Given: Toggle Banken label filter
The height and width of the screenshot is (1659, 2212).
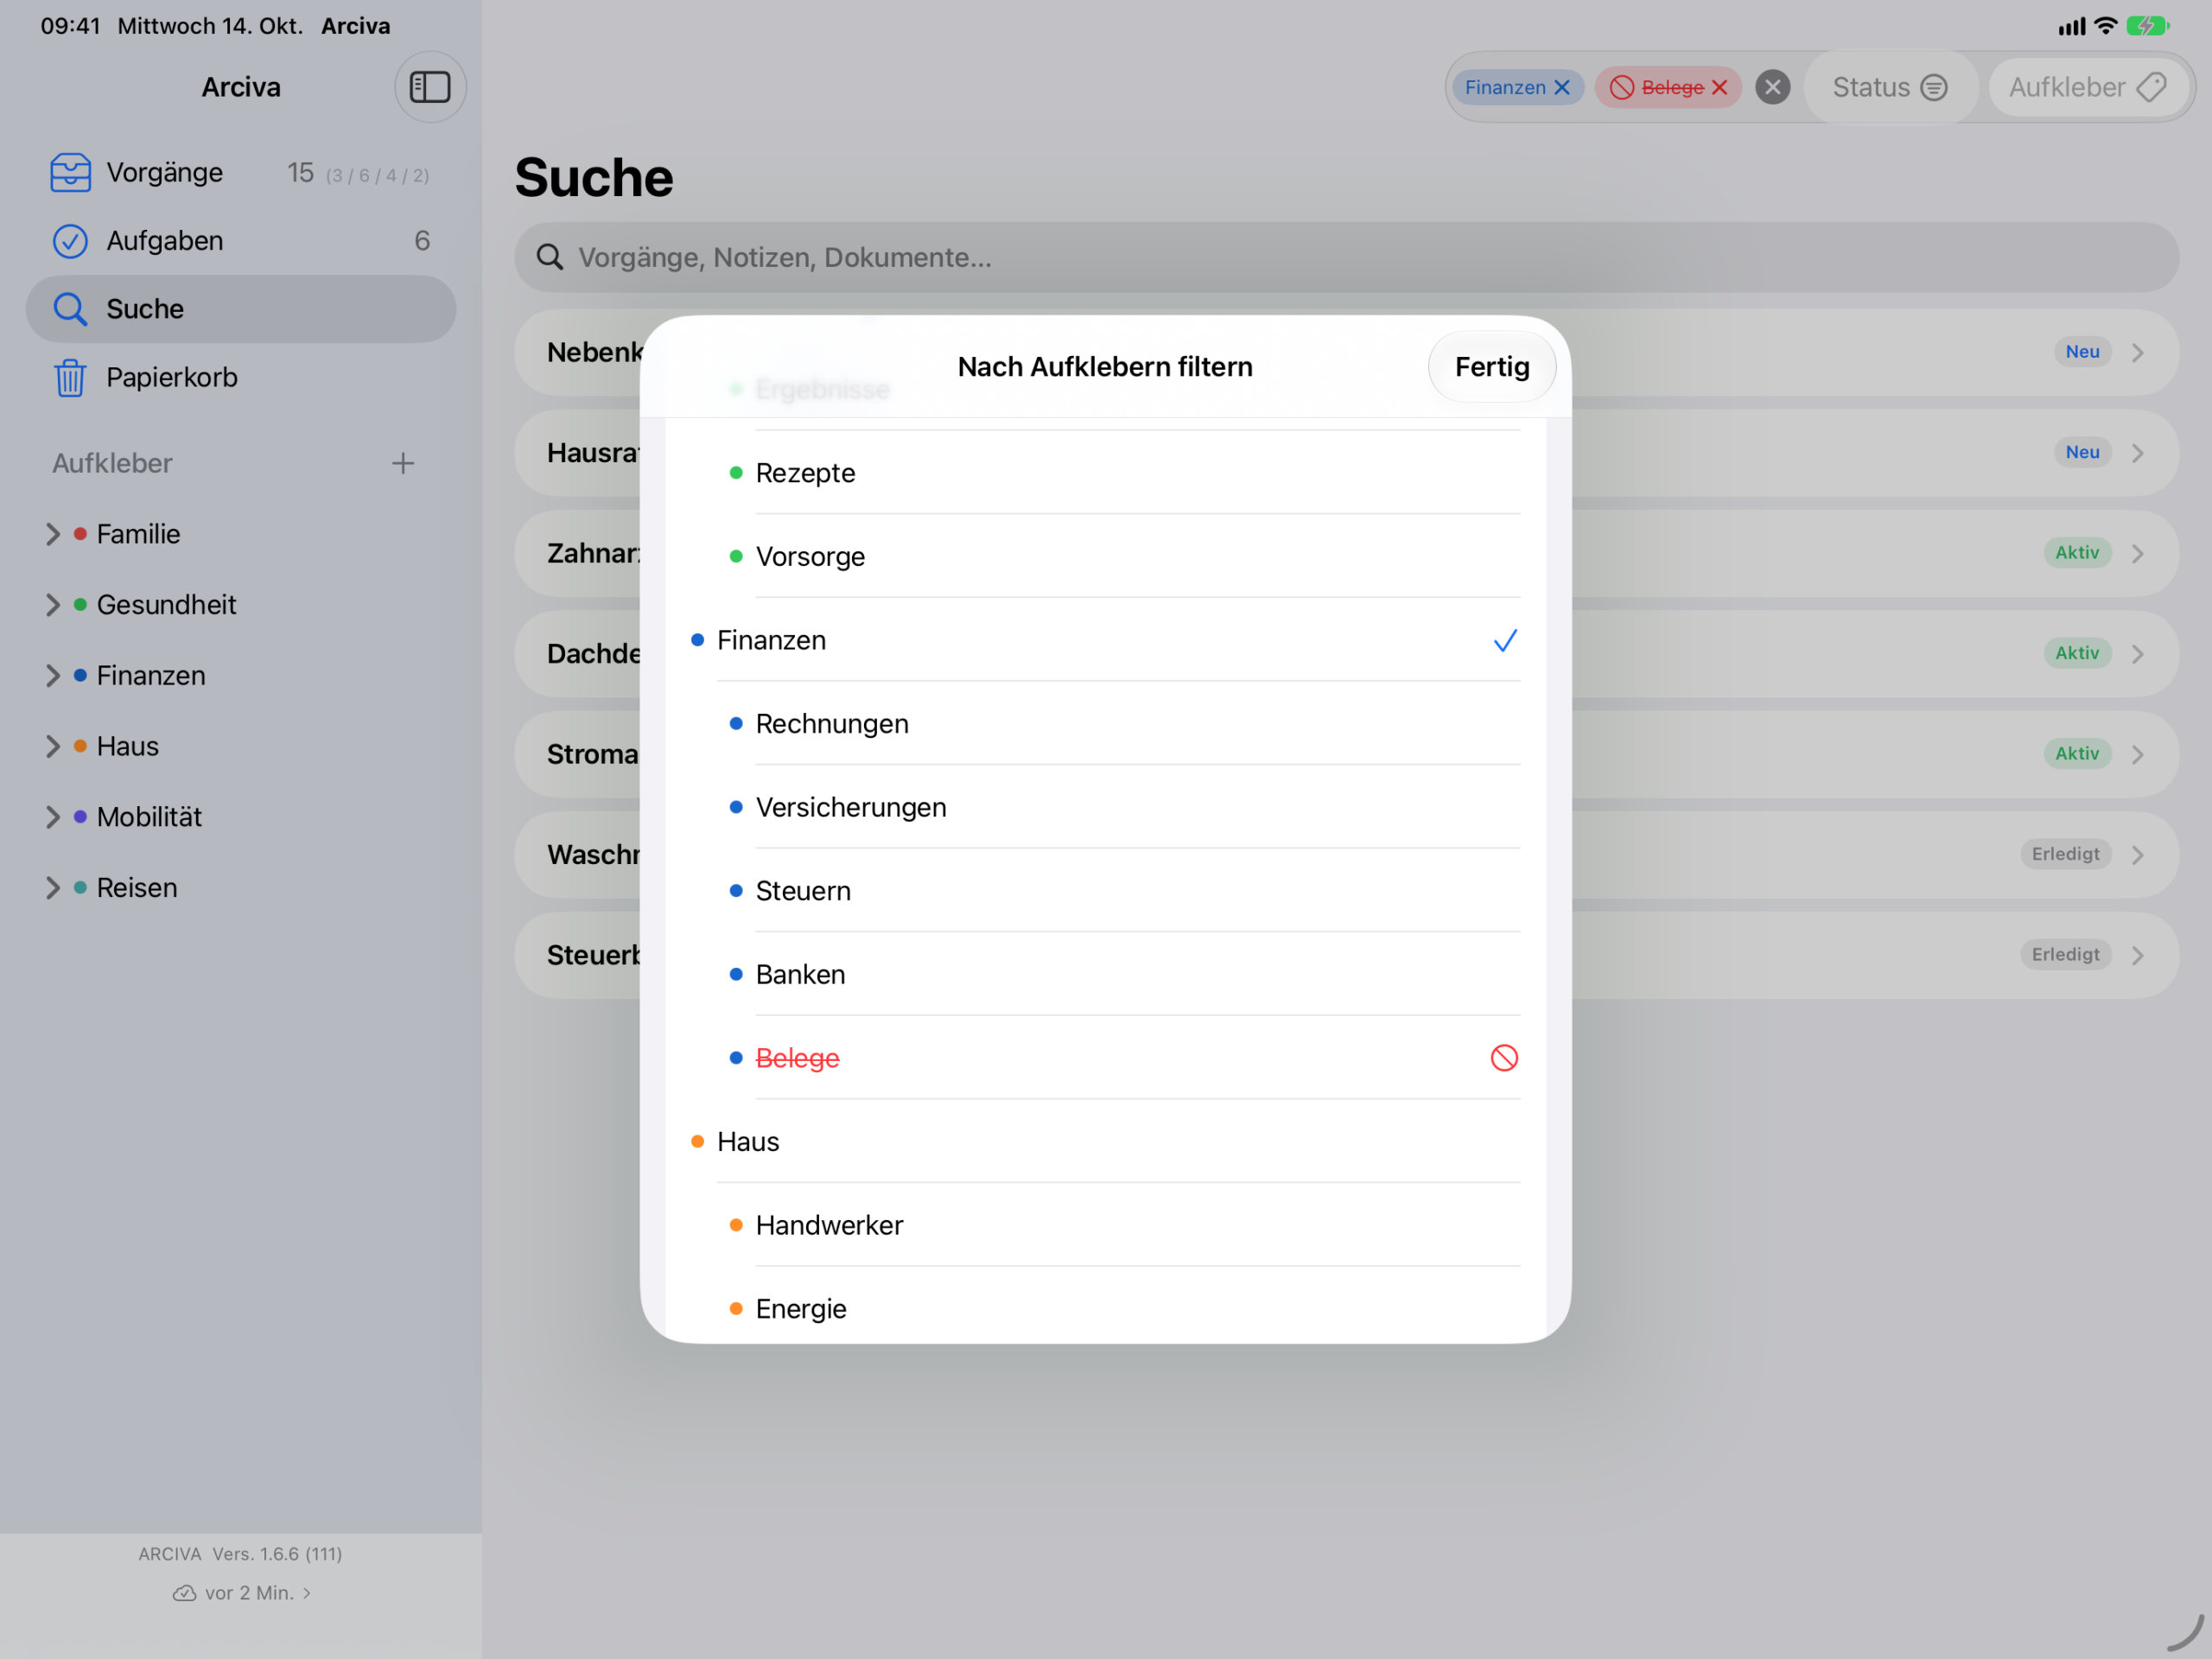Looking at the screenshot, I should (x=1106, y=974).
